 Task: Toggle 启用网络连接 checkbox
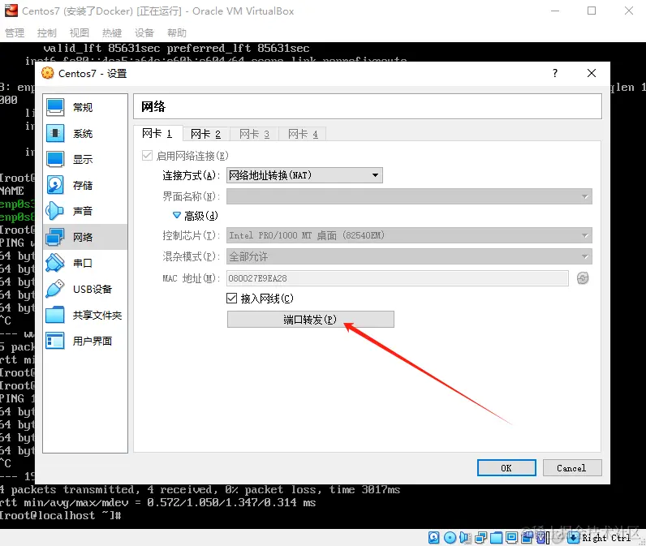(147, 156)
